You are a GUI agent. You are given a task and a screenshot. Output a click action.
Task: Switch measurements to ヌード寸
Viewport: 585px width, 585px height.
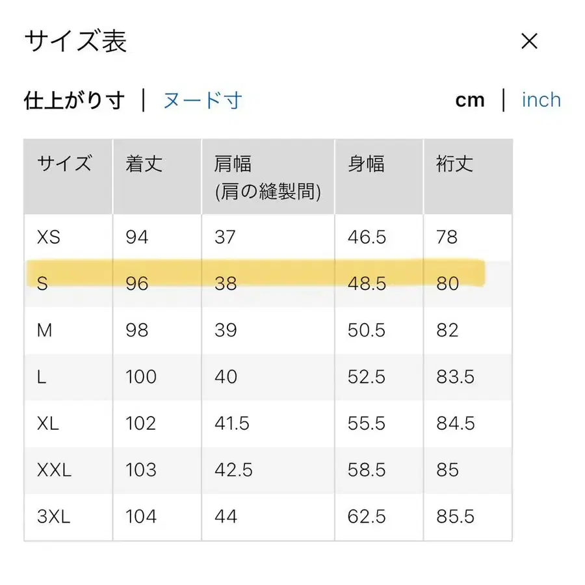pyautogui.click(x=201, y=100)
